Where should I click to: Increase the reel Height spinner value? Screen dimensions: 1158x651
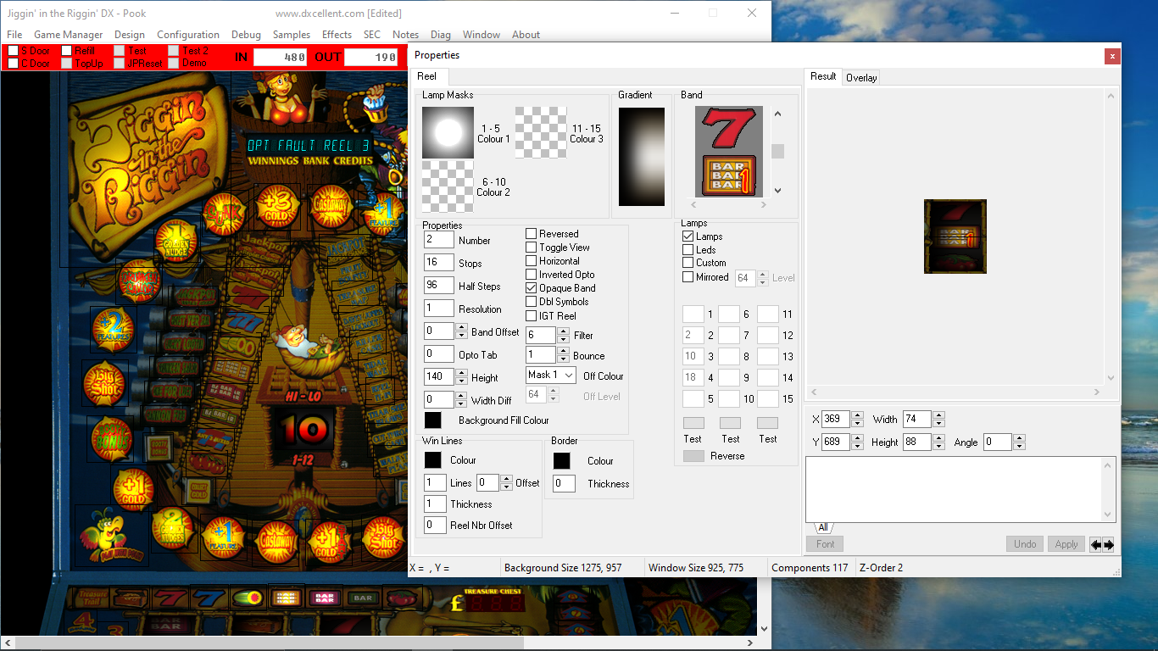461,373
